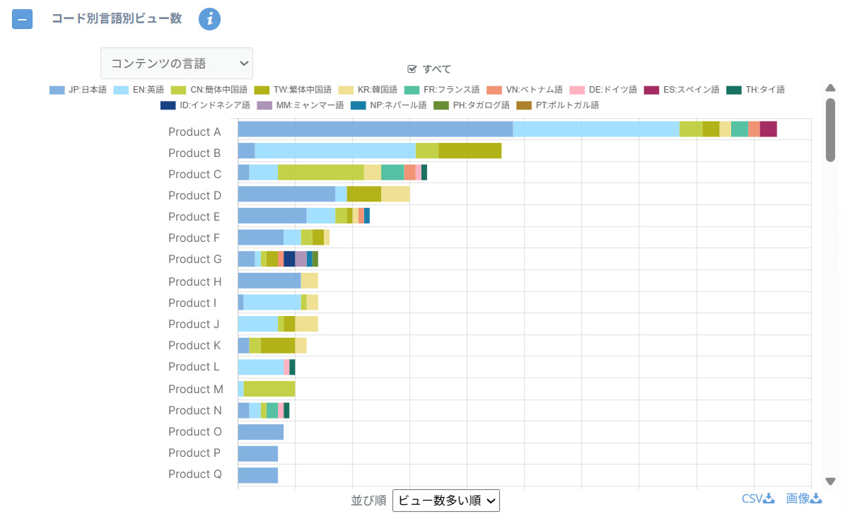Screen dimensions: 845x514
Task: Click the Product B English bar segment
Action: 335,151
